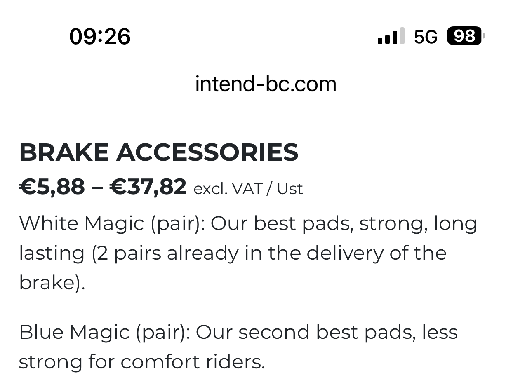The height and width of the screenshot is (387, 532).
Task: Click the lowest price €5,88
Action: click(52, 187)
